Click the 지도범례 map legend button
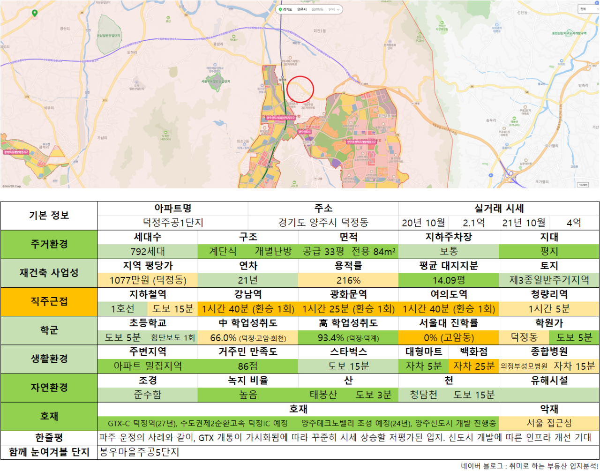600x471 pixels. [583, 185]
